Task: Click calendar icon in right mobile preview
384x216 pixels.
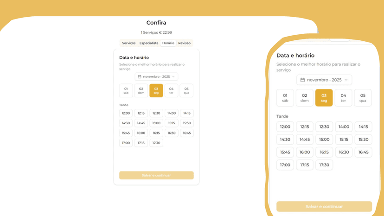Action: [302, 80]
